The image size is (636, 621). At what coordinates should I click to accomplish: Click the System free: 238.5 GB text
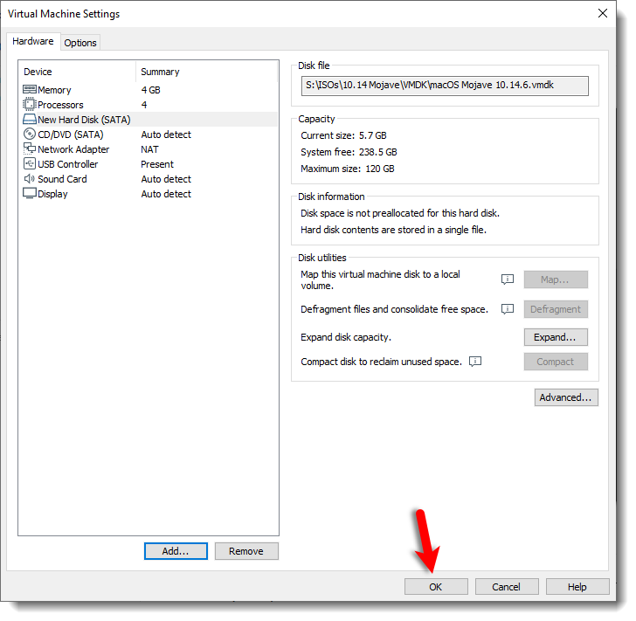(x=349, y=152)
